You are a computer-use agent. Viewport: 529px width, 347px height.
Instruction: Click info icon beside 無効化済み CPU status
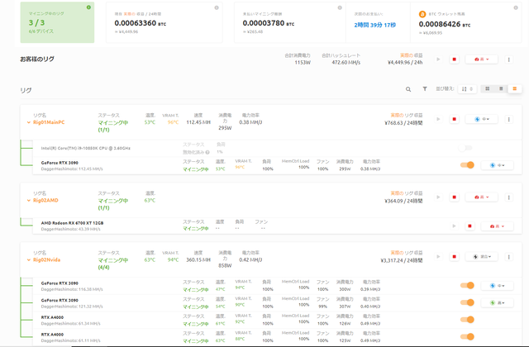point(207,152)
